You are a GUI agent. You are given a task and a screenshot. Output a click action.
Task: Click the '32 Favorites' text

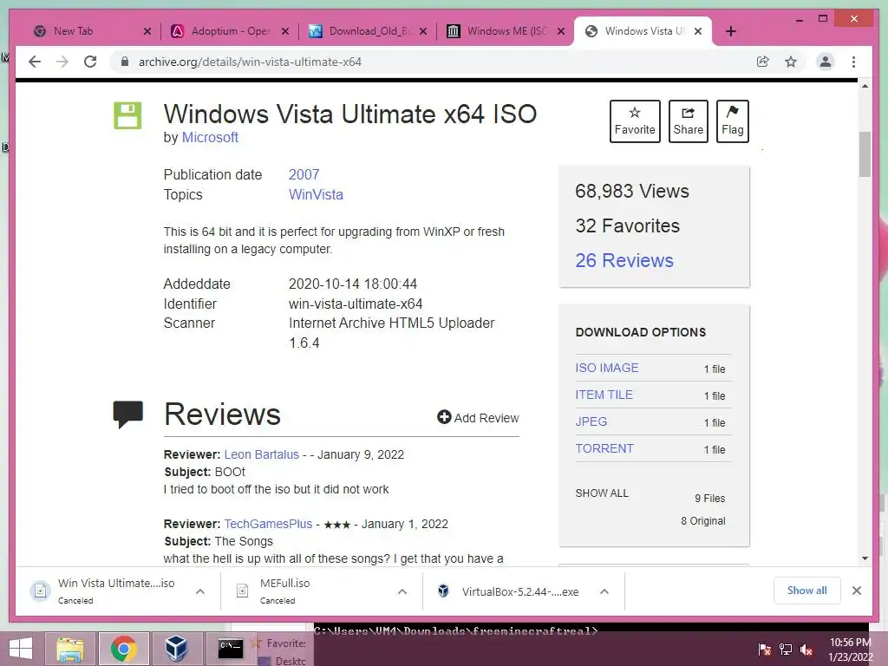tap(628, 226)
